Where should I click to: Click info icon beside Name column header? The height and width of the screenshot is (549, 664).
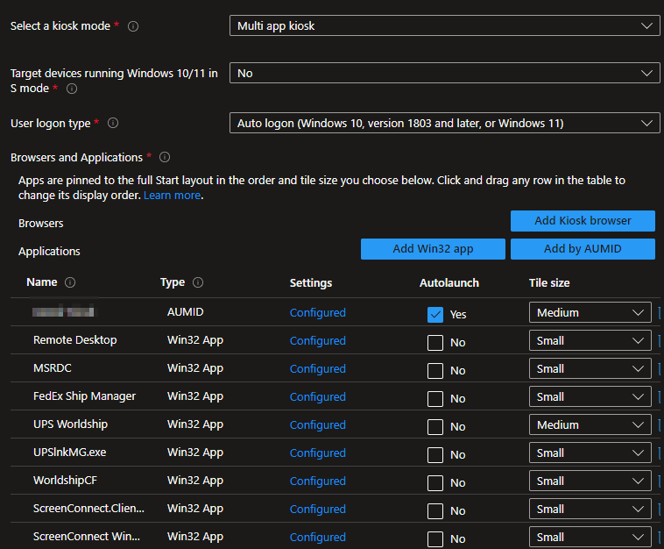70,282
